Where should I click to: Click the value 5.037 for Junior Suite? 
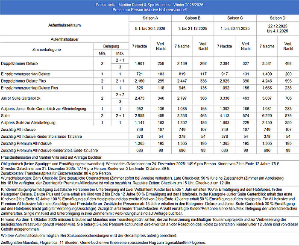pos(267,98)
